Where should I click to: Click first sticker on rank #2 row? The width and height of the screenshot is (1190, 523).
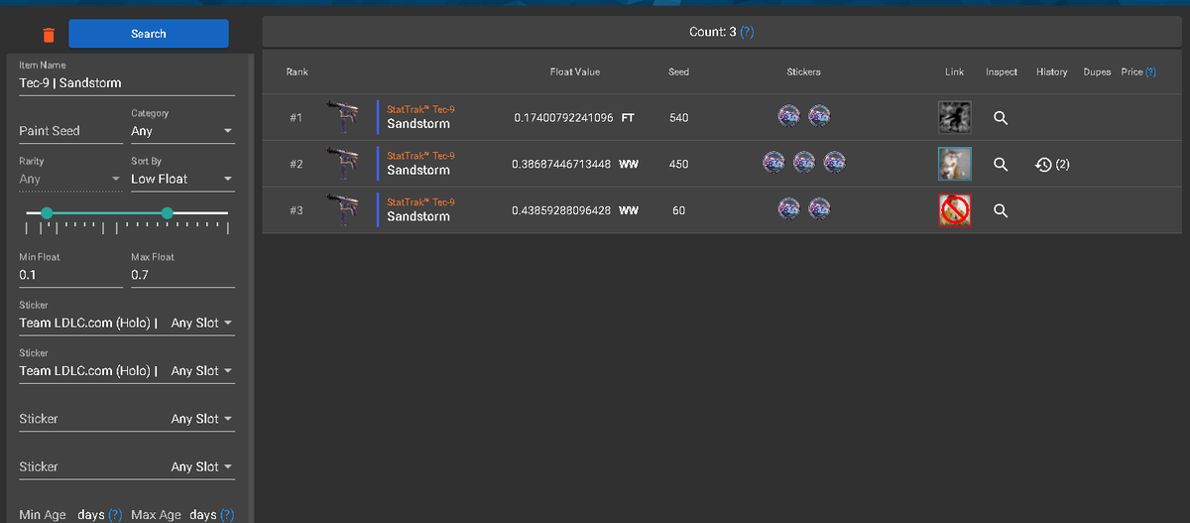click(x=773, y=162)
